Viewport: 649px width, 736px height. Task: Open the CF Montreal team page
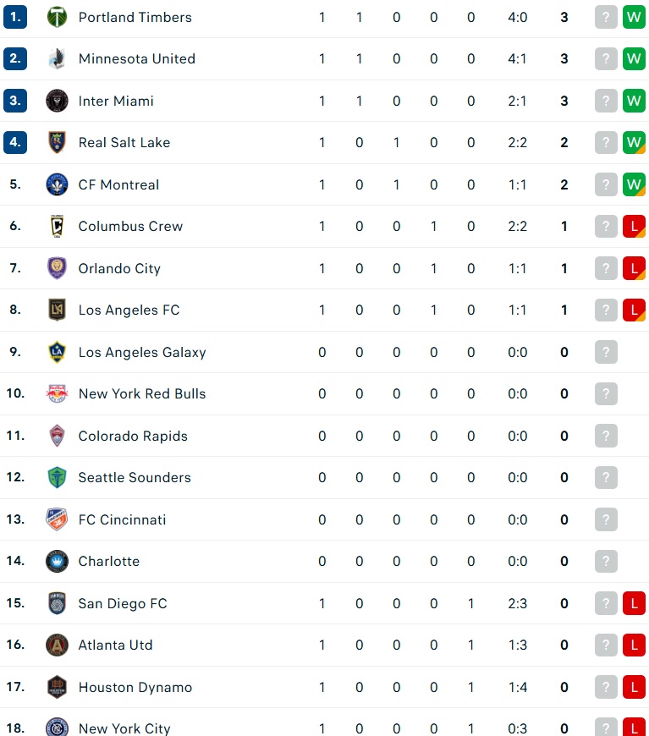tap(118, 184)
